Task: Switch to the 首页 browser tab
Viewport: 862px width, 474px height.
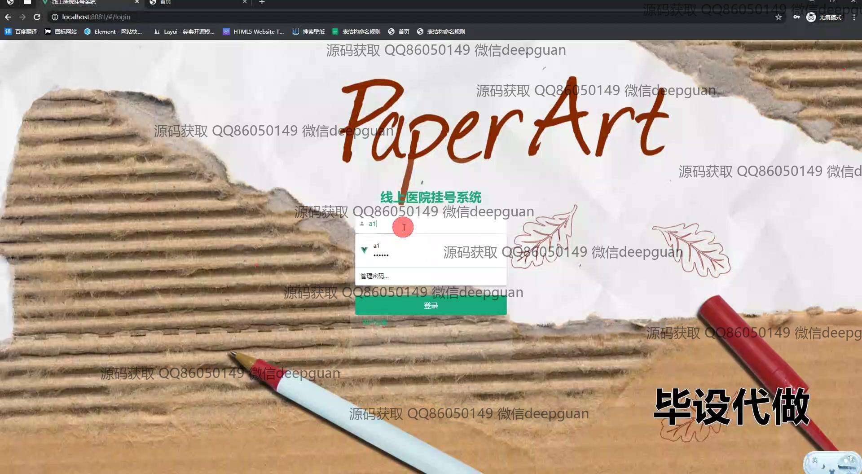Action: [x=198, y=2]
